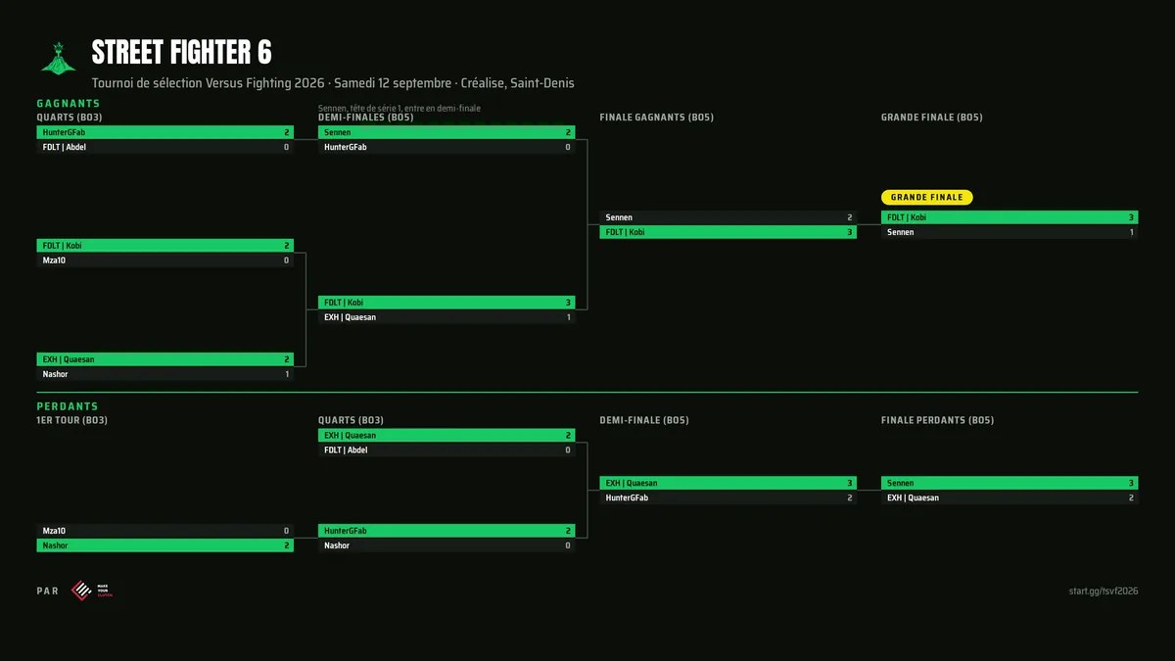
Task: Select Nashor in winners quarterfinals
Action: (164, 374)
